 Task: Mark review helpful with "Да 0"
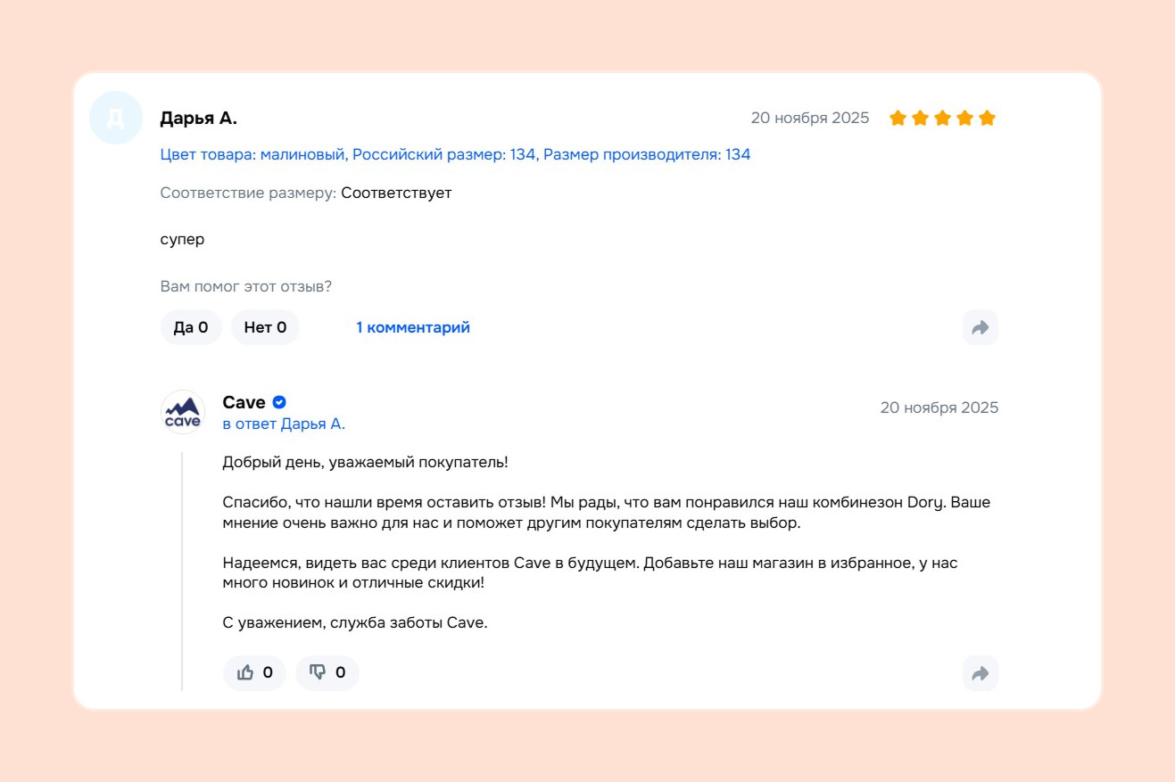pyautogui.click(x=191, y=327)
